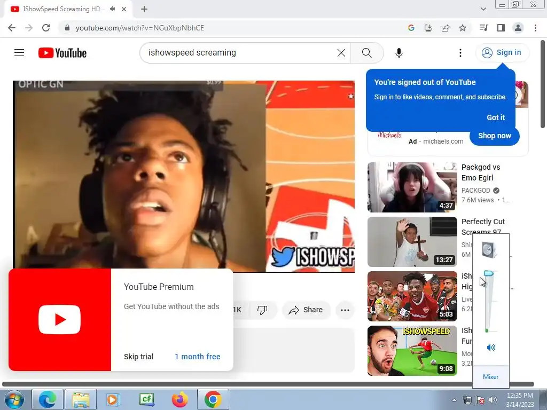The height and width of the screenshot is (410, 547).
Task: Open PACKGOD channel name
Action: [475, 191]
